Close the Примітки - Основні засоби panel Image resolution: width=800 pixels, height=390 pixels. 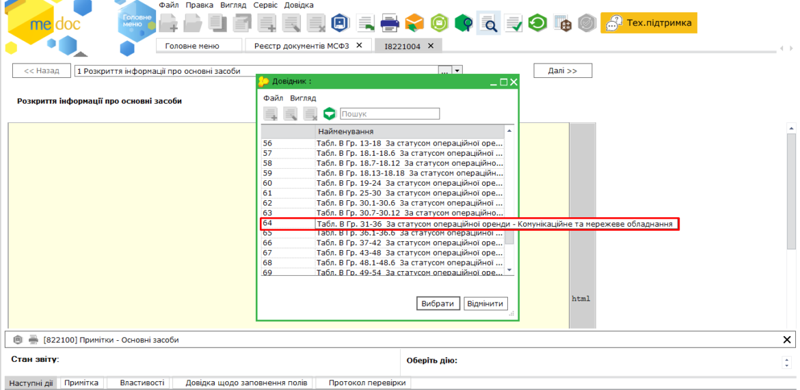pyautogui.click(x=787, y=339)
